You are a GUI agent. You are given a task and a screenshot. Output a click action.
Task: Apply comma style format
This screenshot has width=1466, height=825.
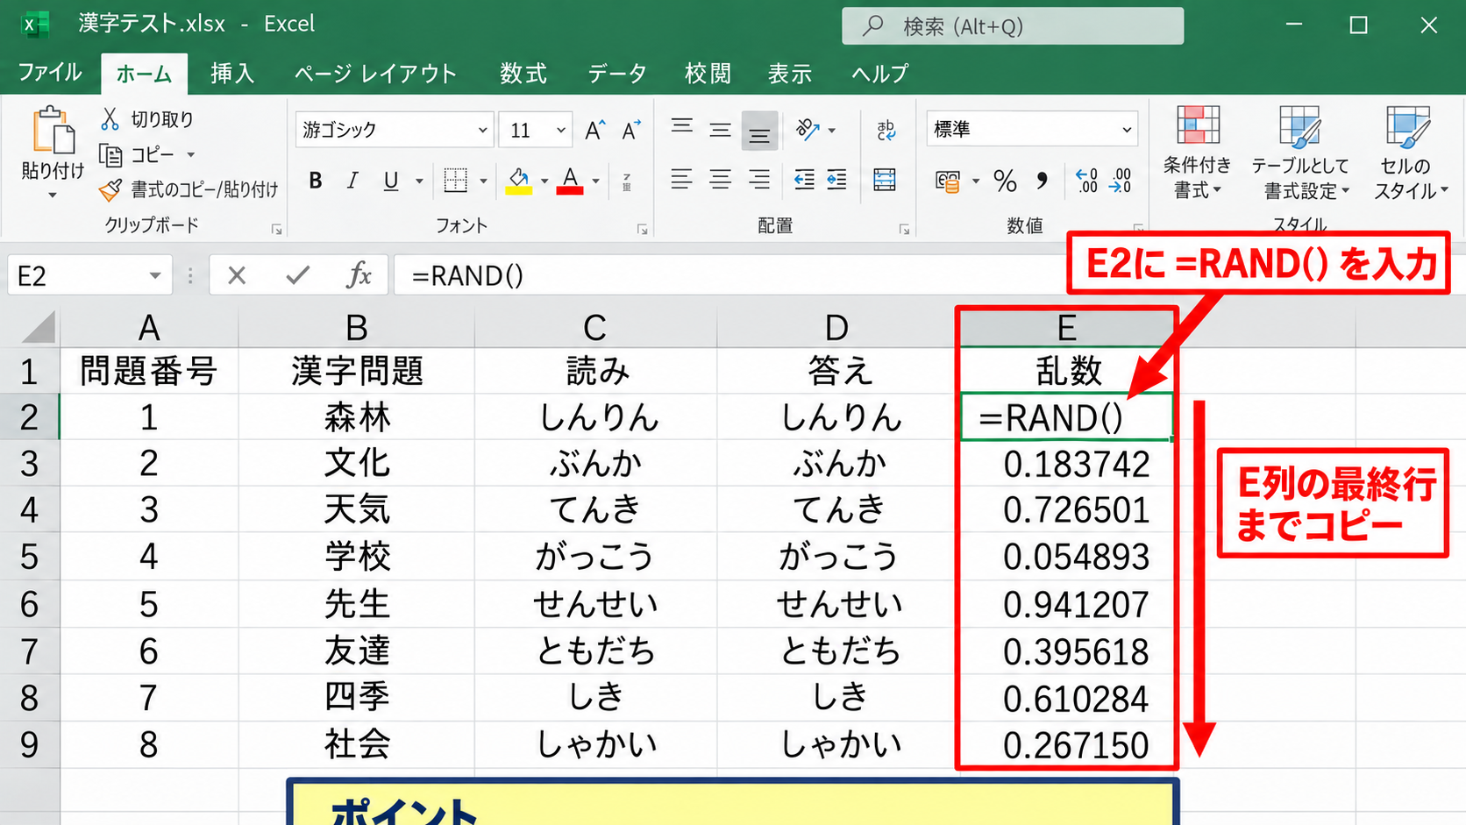click(1042, 181)
